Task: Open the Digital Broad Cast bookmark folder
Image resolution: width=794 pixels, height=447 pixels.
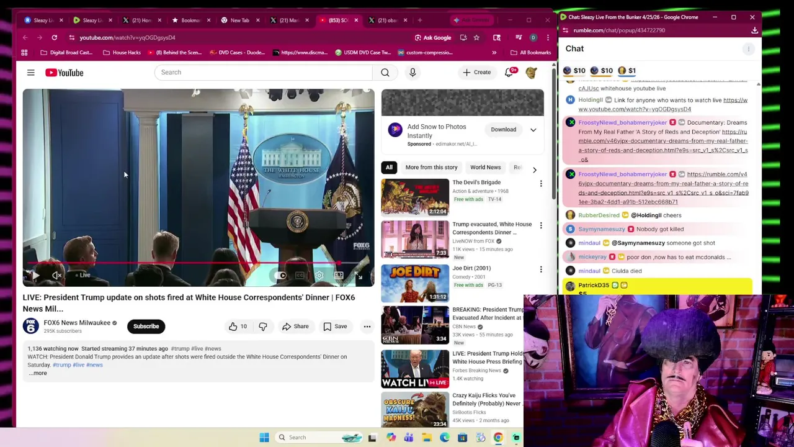Action: [66, 53]
